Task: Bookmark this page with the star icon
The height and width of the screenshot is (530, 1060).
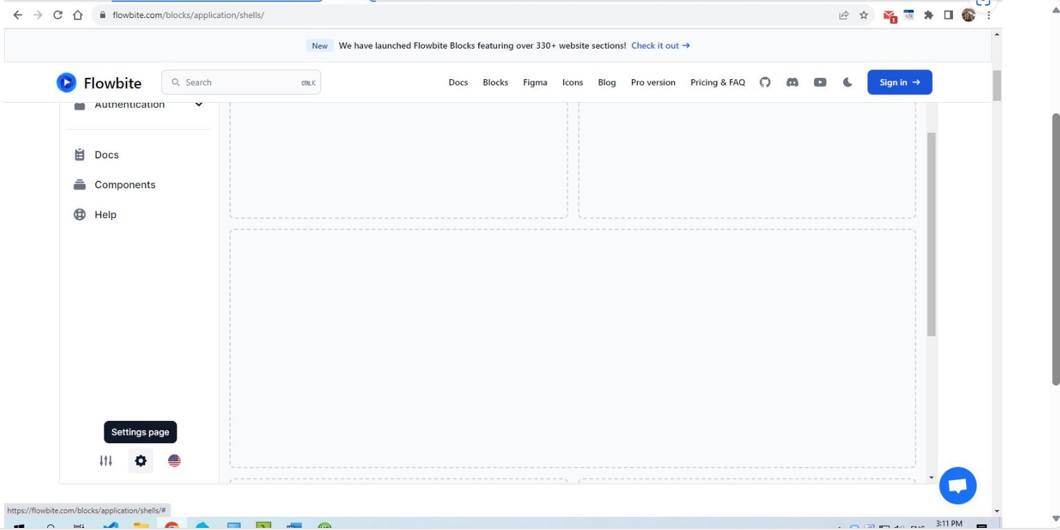Action: (863, 15)
